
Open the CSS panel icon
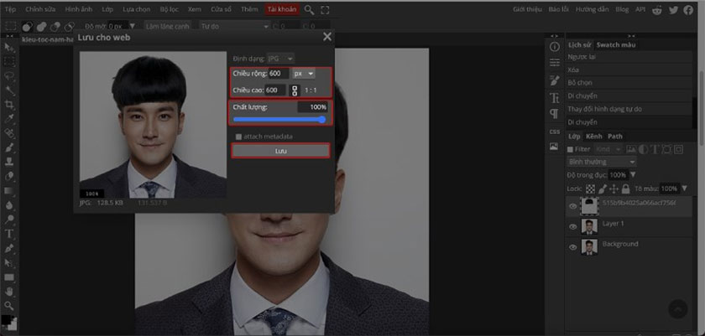pos(555,132)
